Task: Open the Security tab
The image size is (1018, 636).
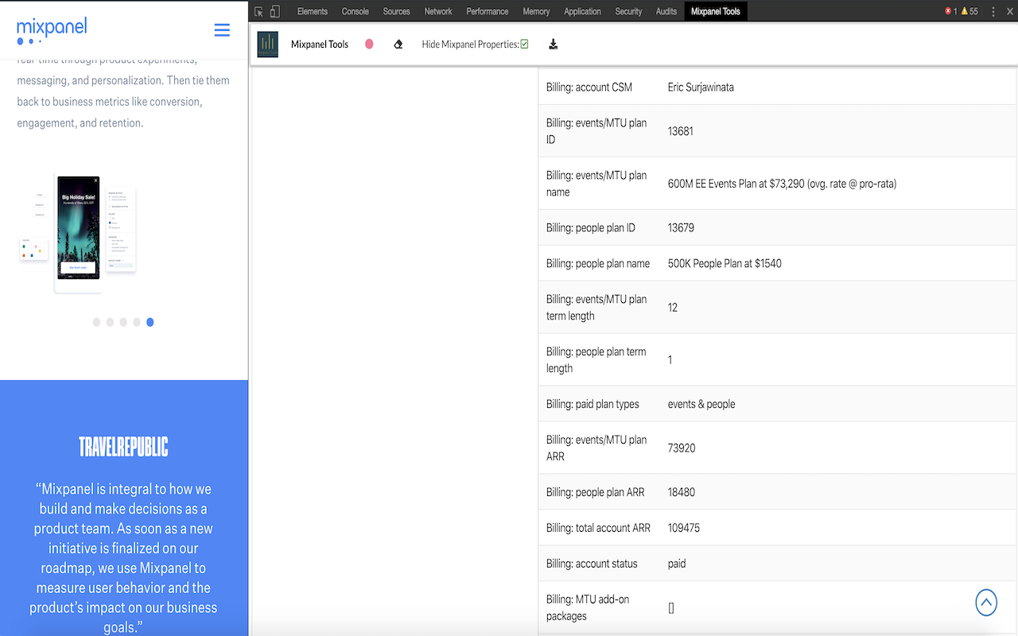Action: (x=628, y=11)
